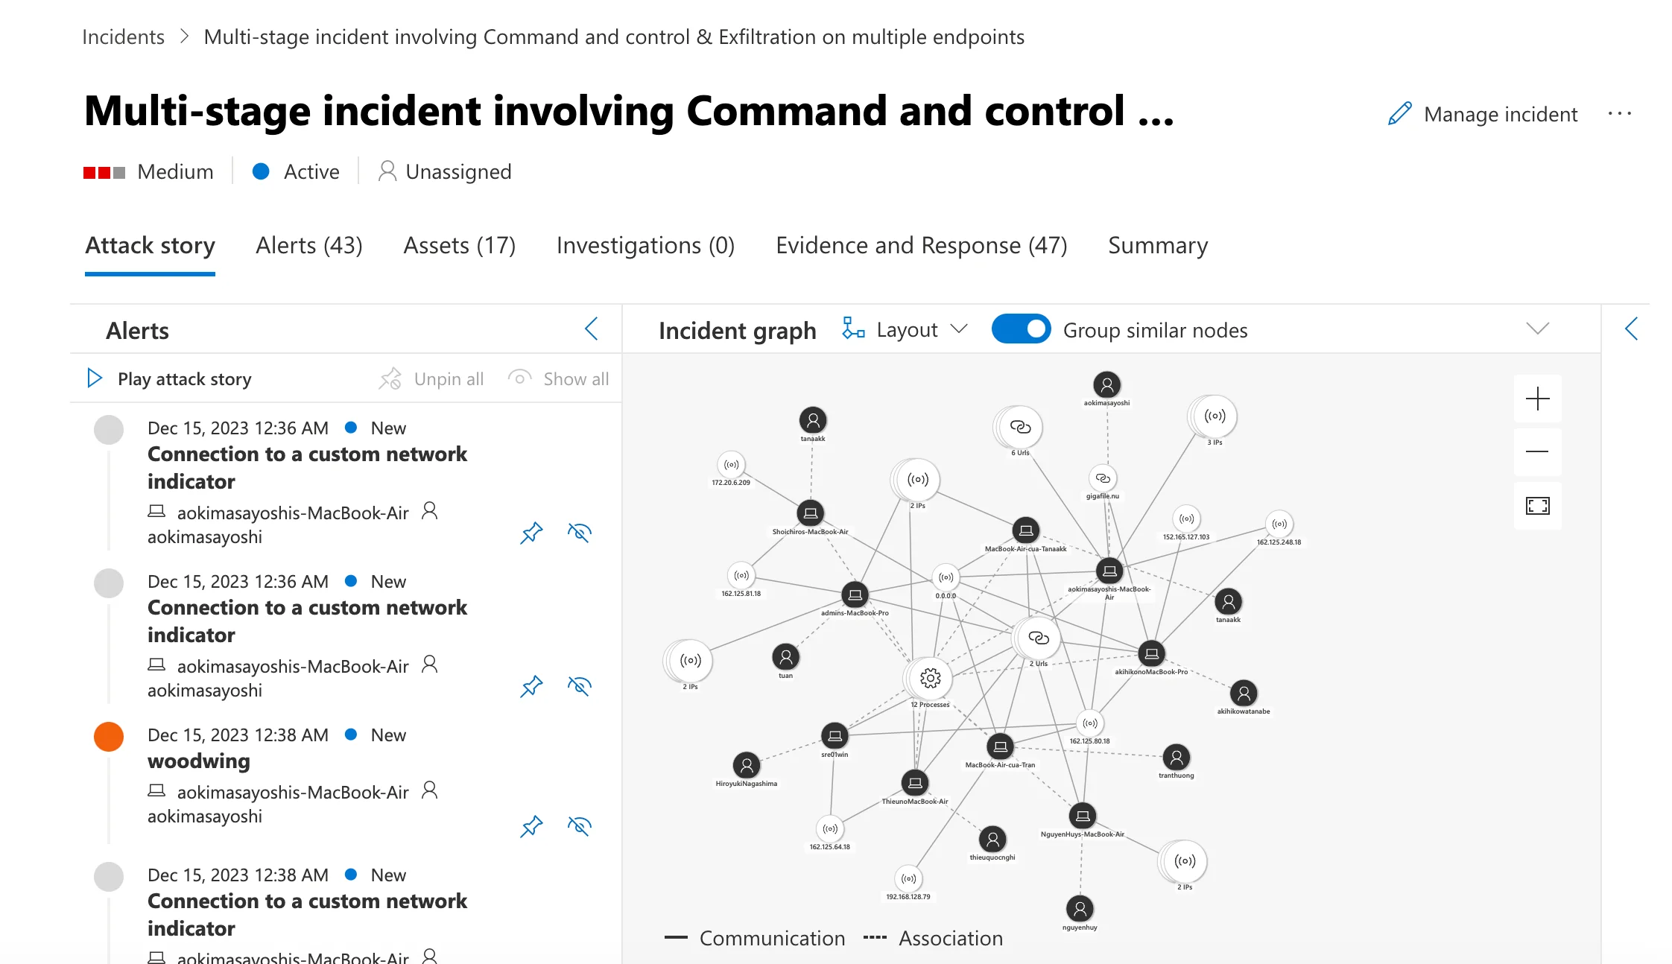Toggle Group similar nodes switch
Image resolution: width=1672 pixels, height=964 pixels.
pyautogui.click(x=1020, y=331)
